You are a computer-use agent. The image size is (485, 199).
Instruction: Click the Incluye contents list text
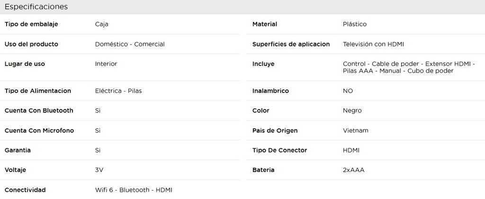pyautogui.click(x=408, y=67)
